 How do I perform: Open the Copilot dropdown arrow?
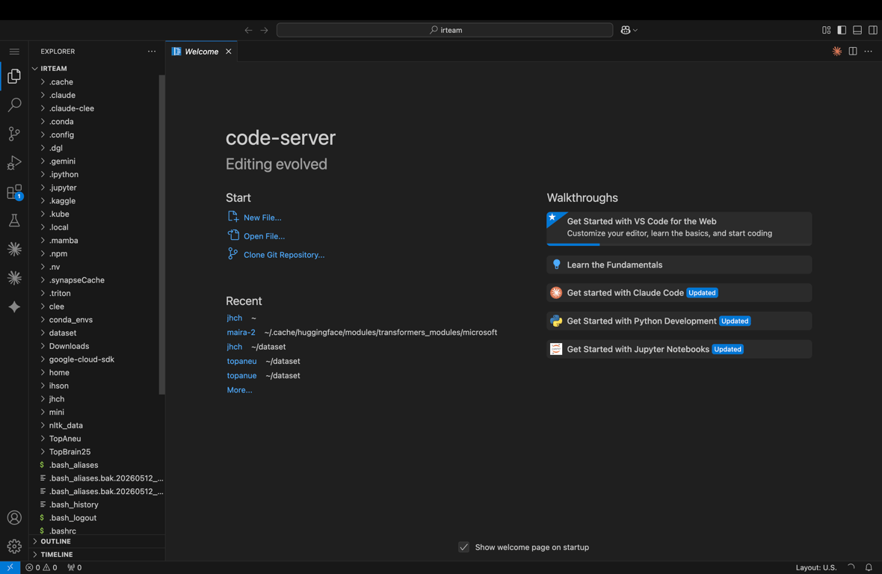pos(635,31)
